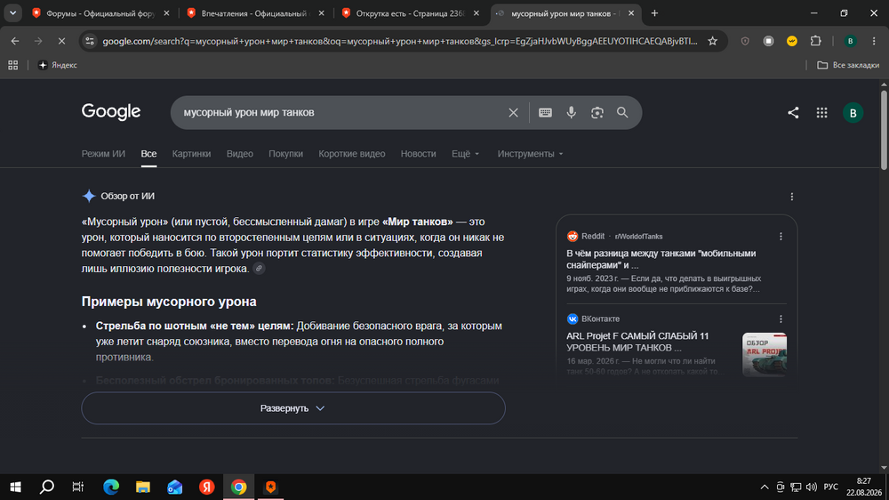The image size is (889, 500).
Task: Click the source link chip after the overview paragraph
Action: [259, 269]
